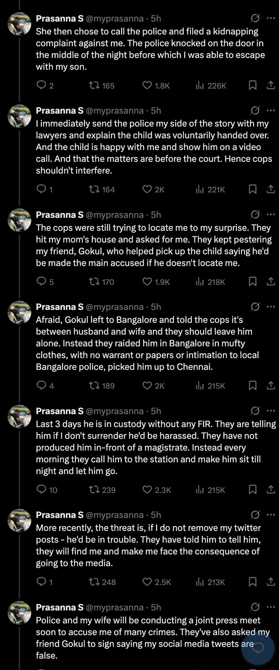Open the avatar thumbnail of the third tweet
Image resolution: width=279 pixels, height=670 pixels.
tap(20, 220)
